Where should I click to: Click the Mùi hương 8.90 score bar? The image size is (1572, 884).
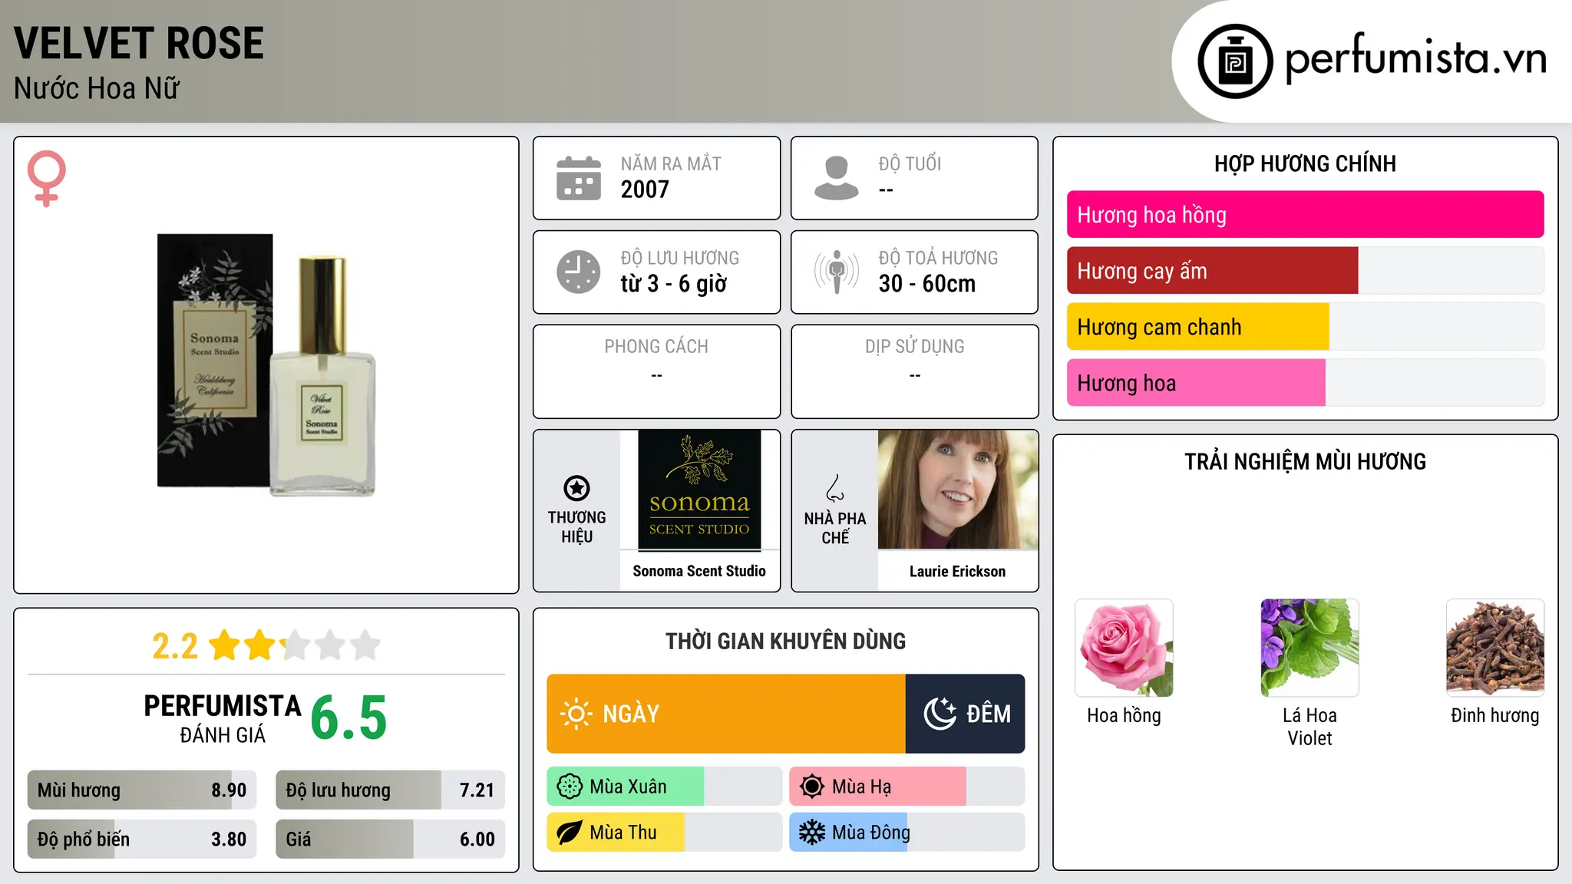tap(142, 790)
